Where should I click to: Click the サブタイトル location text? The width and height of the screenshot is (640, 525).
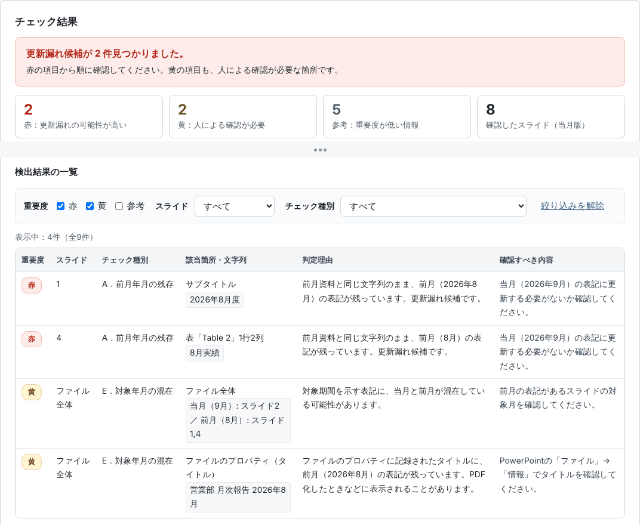[x=211, y=285]
